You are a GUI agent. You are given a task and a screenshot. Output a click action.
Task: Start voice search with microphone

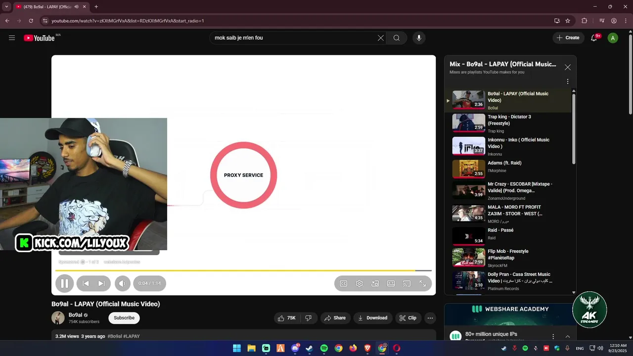point(419,38)
